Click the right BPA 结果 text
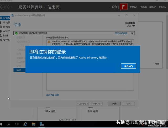168x128 pixels. pyautogui.click(x=93, y=111)
